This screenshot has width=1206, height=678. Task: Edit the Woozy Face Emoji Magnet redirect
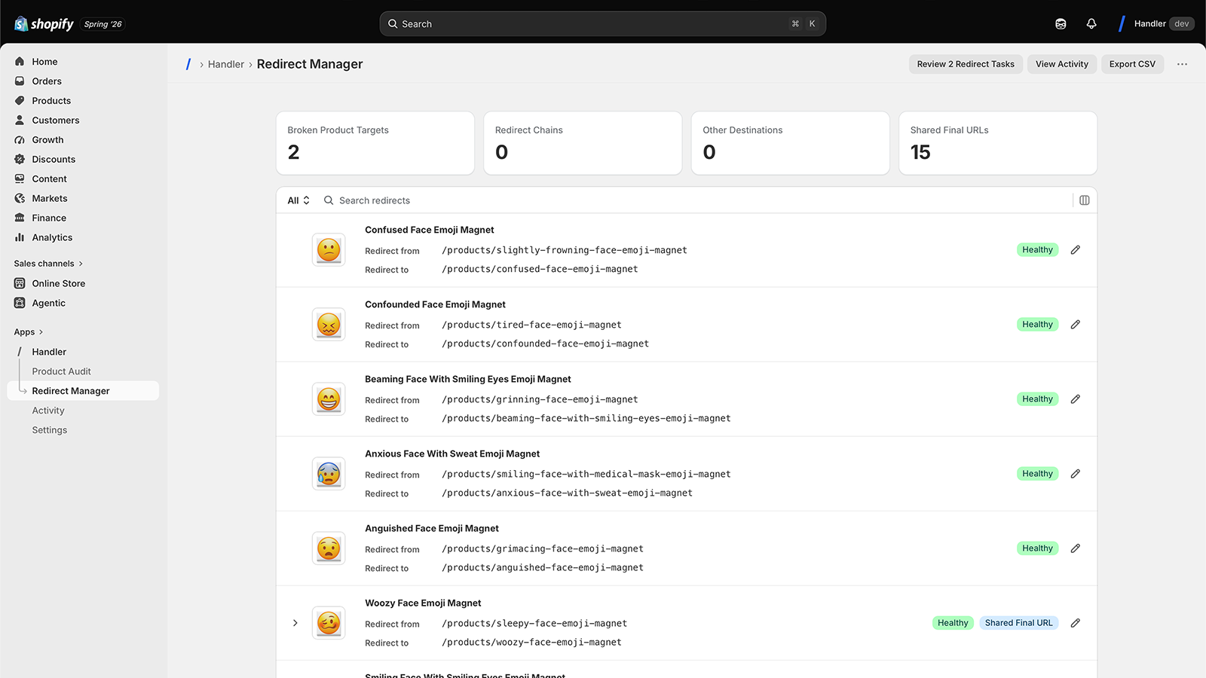1076,623
